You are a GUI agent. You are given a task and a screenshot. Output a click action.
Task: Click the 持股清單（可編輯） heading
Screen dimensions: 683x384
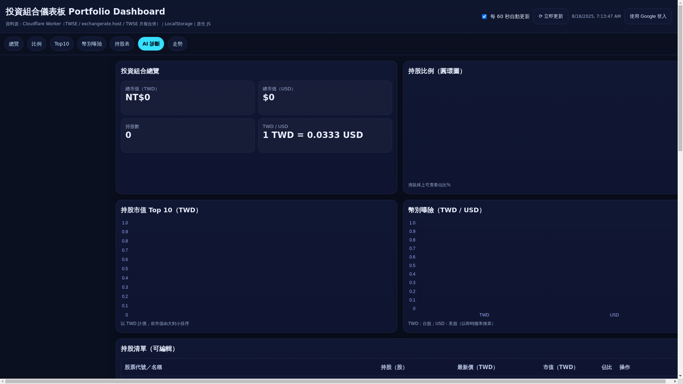[x=148, y=349]
